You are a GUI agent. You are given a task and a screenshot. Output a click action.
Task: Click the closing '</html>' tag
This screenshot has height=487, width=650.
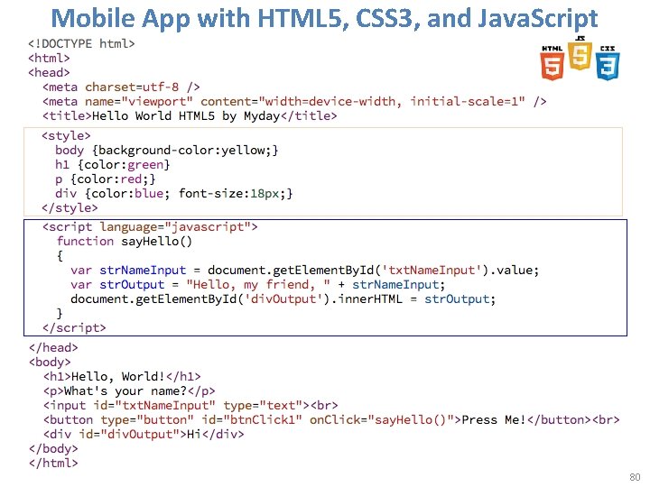point(53,464)
